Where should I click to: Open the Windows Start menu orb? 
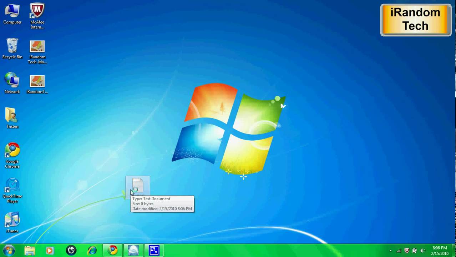(x=9, y=250)
